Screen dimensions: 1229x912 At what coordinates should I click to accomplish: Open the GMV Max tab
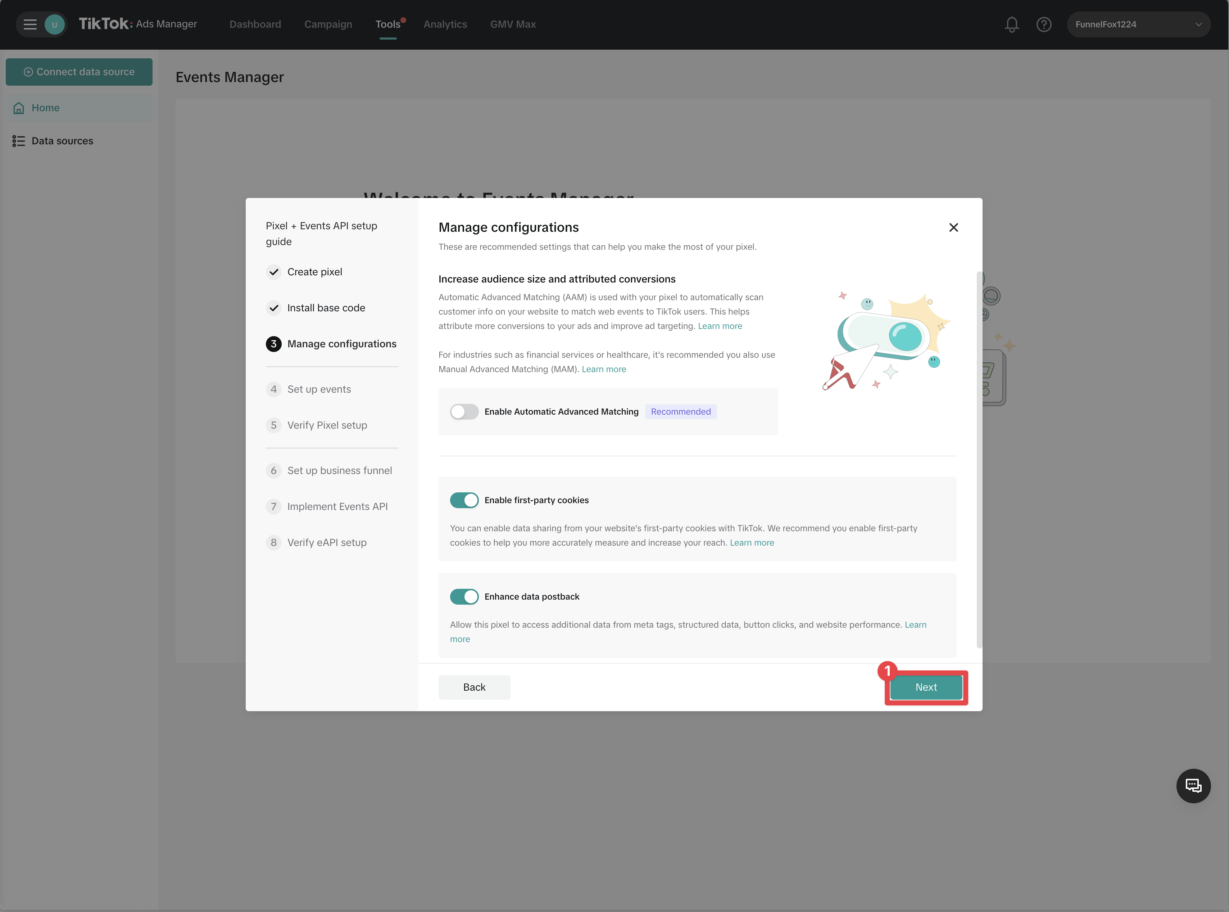[513, 24]
